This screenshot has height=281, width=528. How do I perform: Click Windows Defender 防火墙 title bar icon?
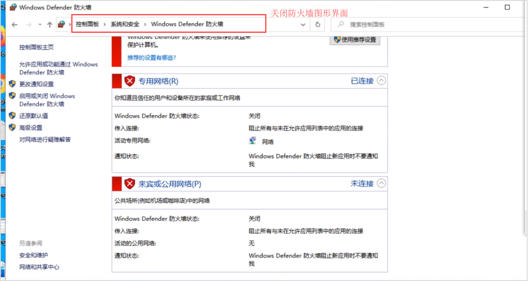tap(13, 7)
